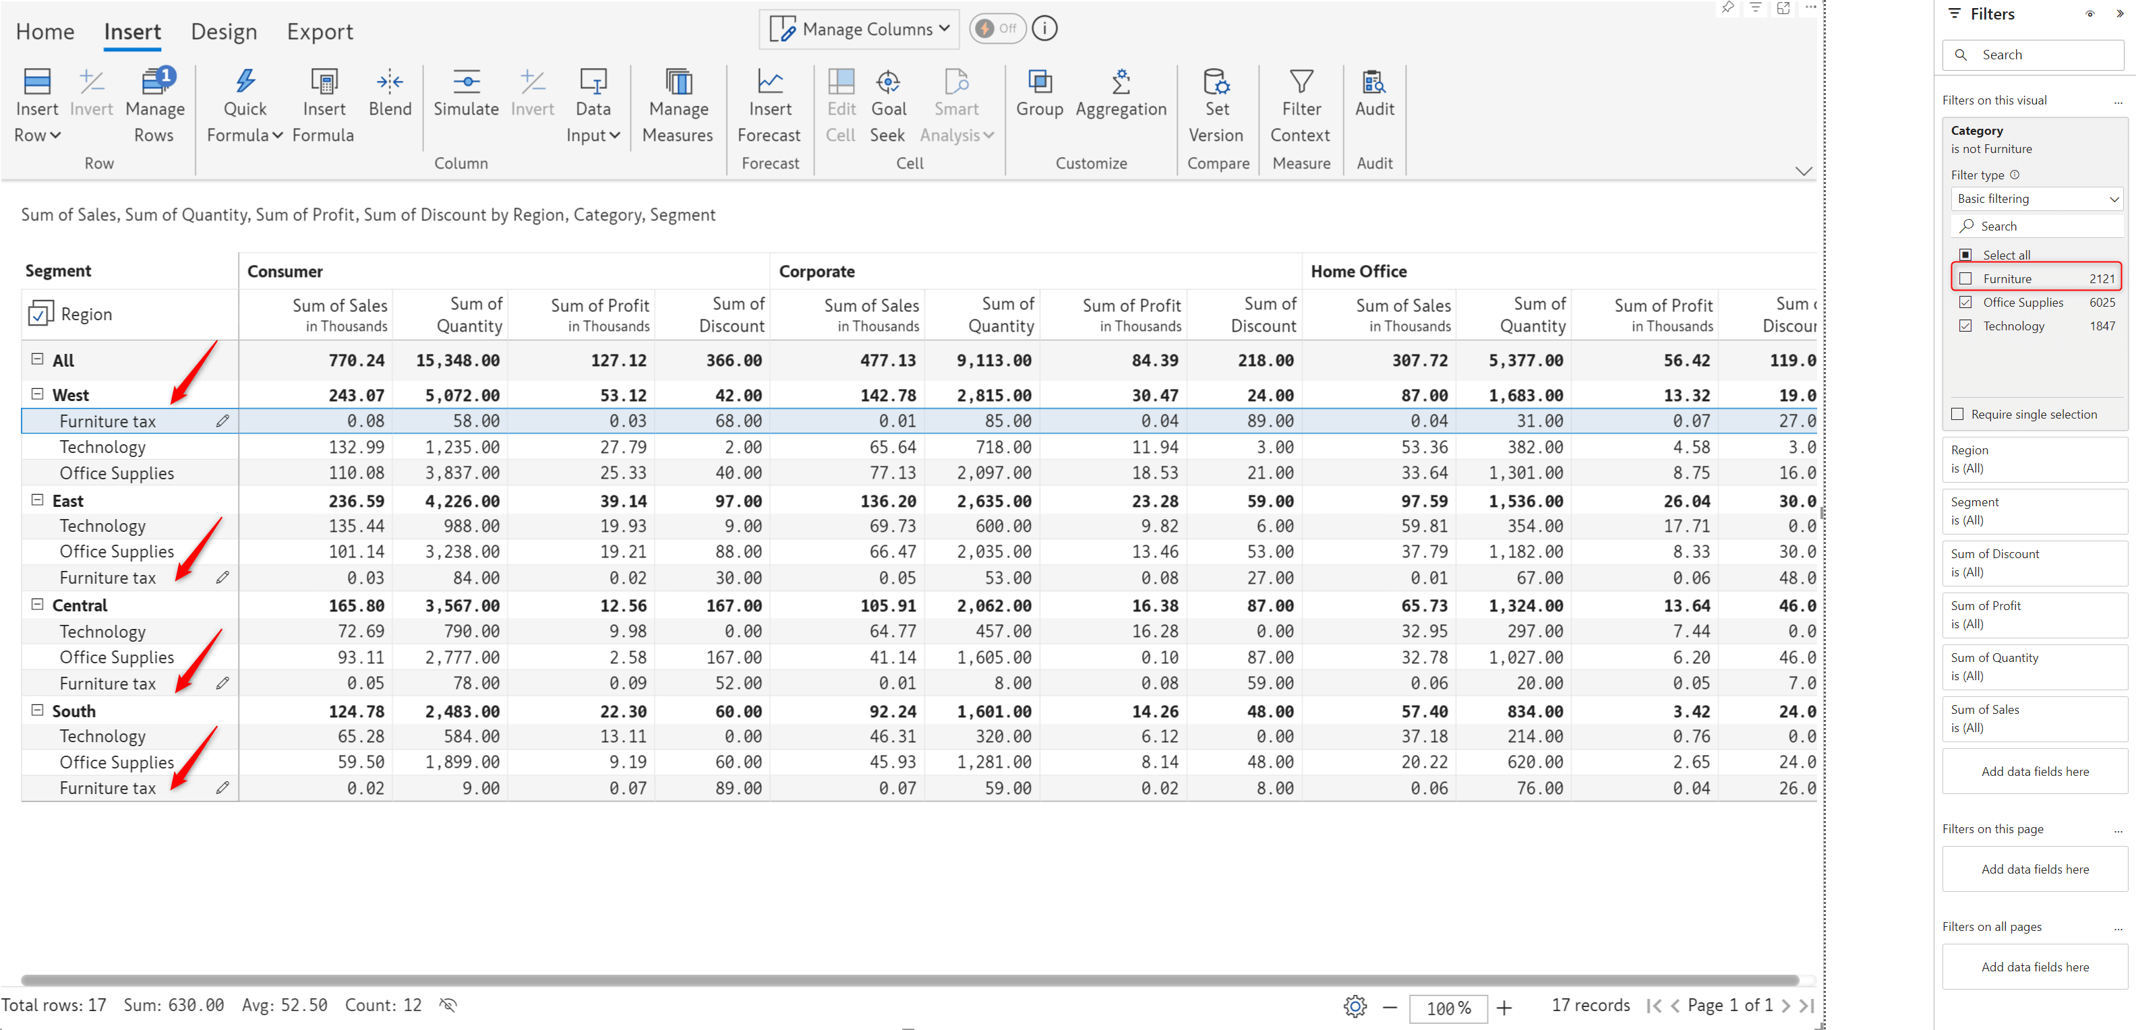Switch to the Insert tab
2136x1030 pixels.
point(133,32)
